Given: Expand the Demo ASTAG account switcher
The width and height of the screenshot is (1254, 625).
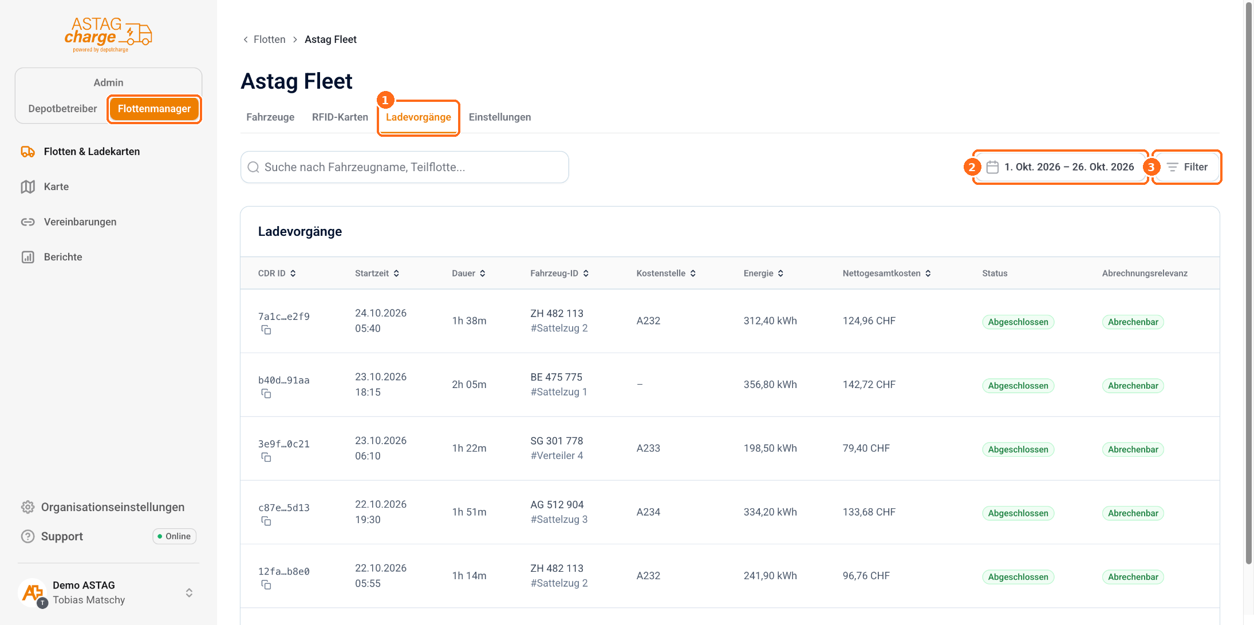Looking at the screenshot, I should pyautogui.click(x=189, y=593).
